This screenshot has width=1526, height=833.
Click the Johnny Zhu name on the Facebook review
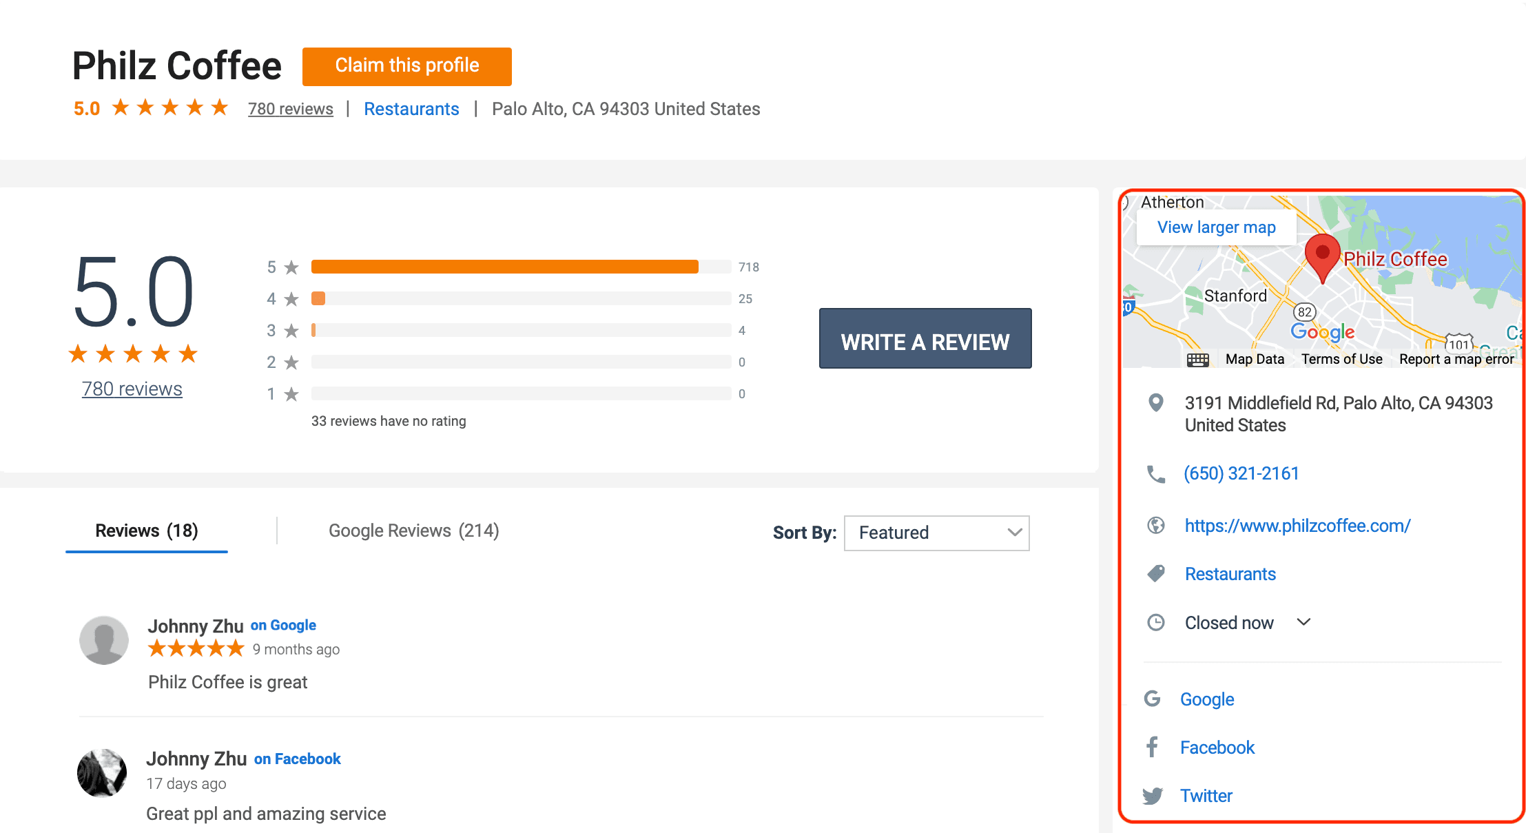196,759
